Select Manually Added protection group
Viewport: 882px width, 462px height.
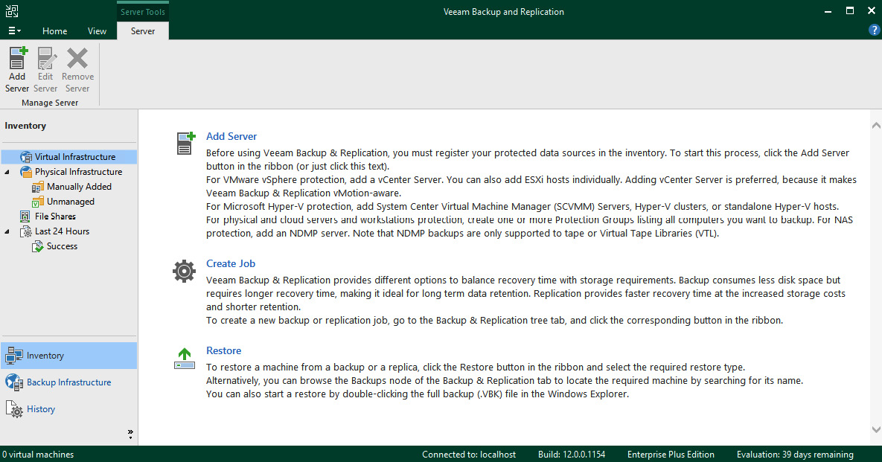pos(80,187)
